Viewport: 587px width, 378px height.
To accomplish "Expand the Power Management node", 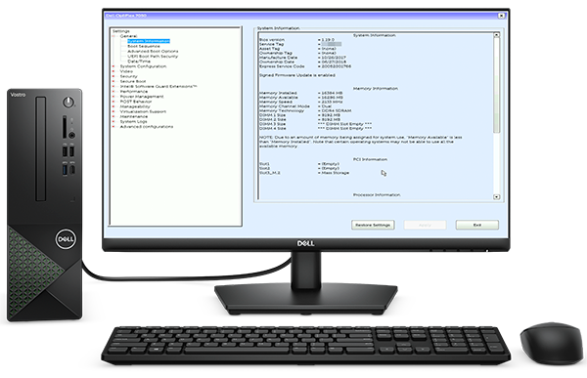I will pos(113,97).
